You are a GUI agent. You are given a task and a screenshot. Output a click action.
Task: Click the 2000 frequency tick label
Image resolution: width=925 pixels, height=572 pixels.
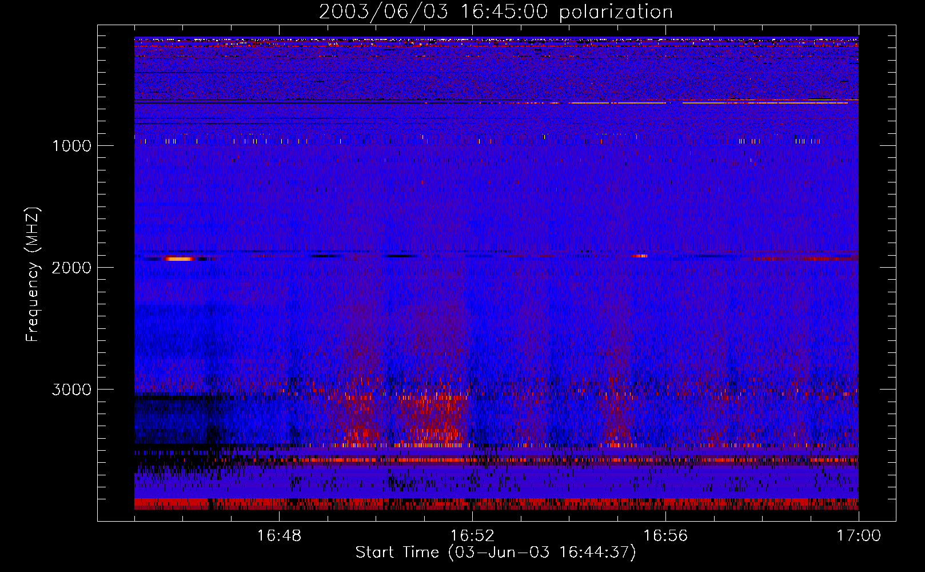[72, 268]
